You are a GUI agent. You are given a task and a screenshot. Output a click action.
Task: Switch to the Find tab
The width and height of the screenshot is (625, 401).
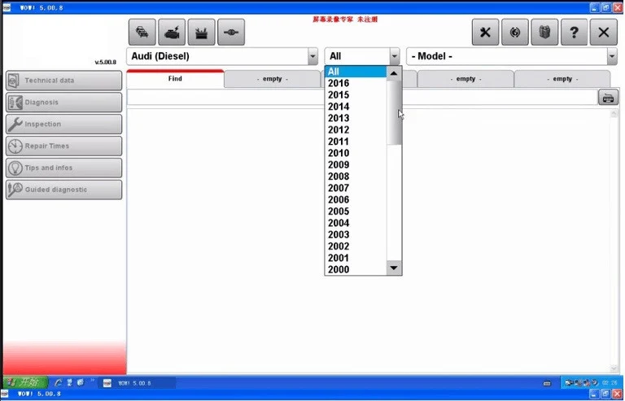pos(175,79)
